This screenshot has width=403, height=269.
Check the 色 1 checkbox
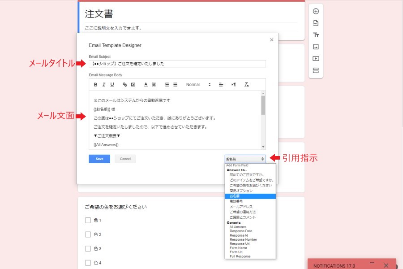(x=88, y=220)
